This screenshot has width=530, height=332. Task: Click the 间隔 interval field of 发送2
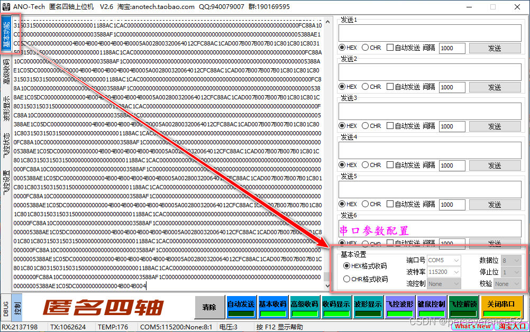click(x=452, y=87)
